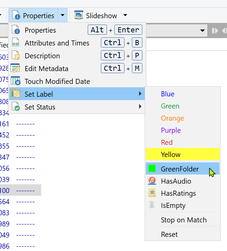Viewport: 227px width, 251px height.
Task: Open the Properties button dropdown arrow
Action: pos(63,15)
